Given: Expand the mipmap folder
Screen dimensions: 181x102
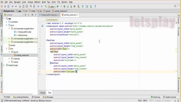Looking at the screenshot, I should pyautogui.click(x=9, y=59).
